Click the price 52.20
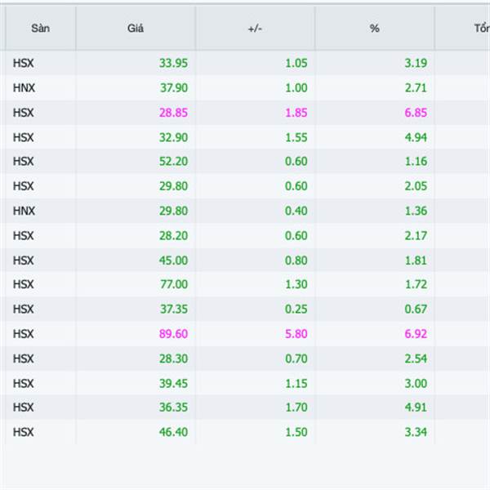 (x=173, y=161)
